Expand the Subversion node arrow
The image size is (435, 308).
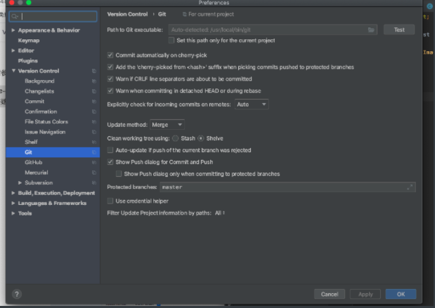tap(20, 183)
